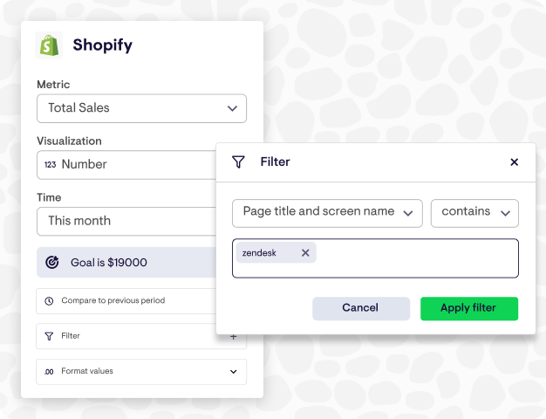The height and width of the screenshot is (419, 546).
Task: Click the funnel icon in the Filter row
Action: tap(49, 336)
